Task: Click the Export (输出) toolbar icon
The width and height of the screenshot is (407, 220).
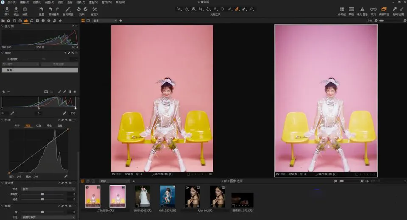Action: pyautogui.click(x=16, y=9)
